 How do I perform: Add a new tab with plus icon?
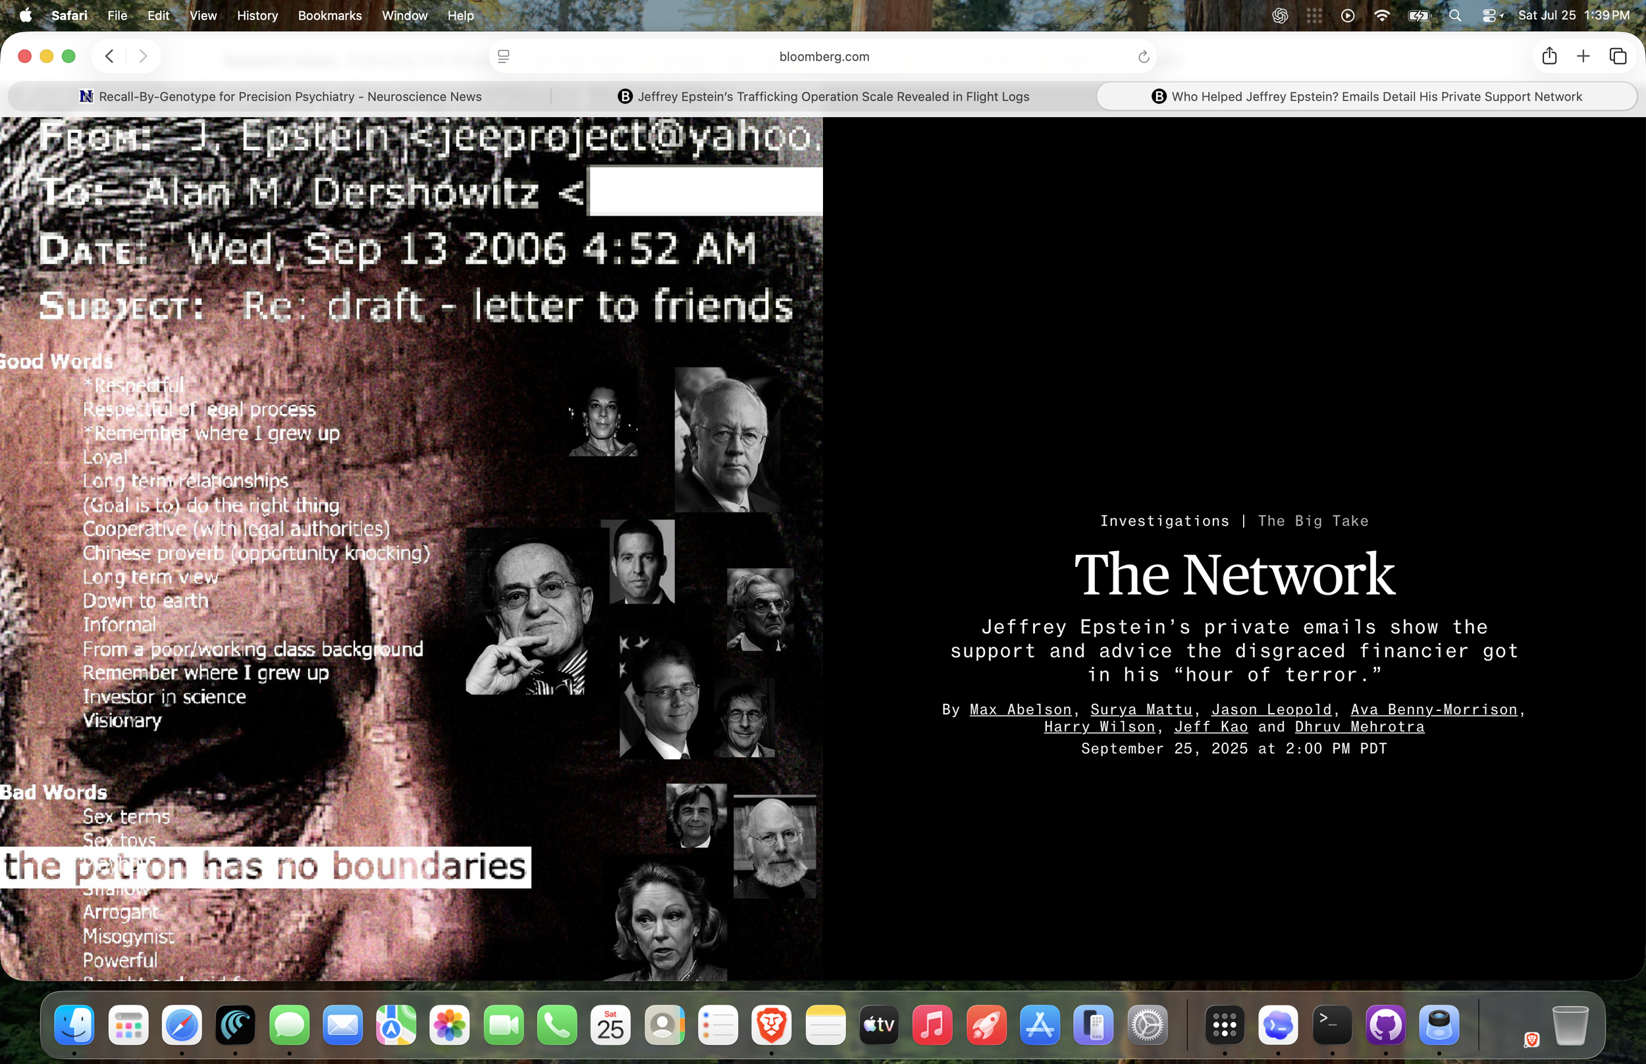pos(1583,56)
